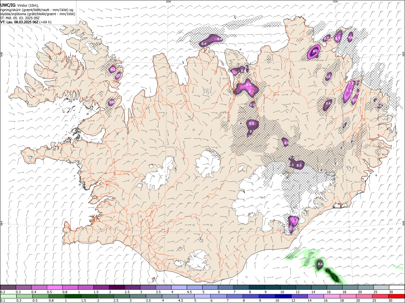
Task: Select the pale green 0.1 swatch in bottom legend row
Action: [x=8, y=296]
